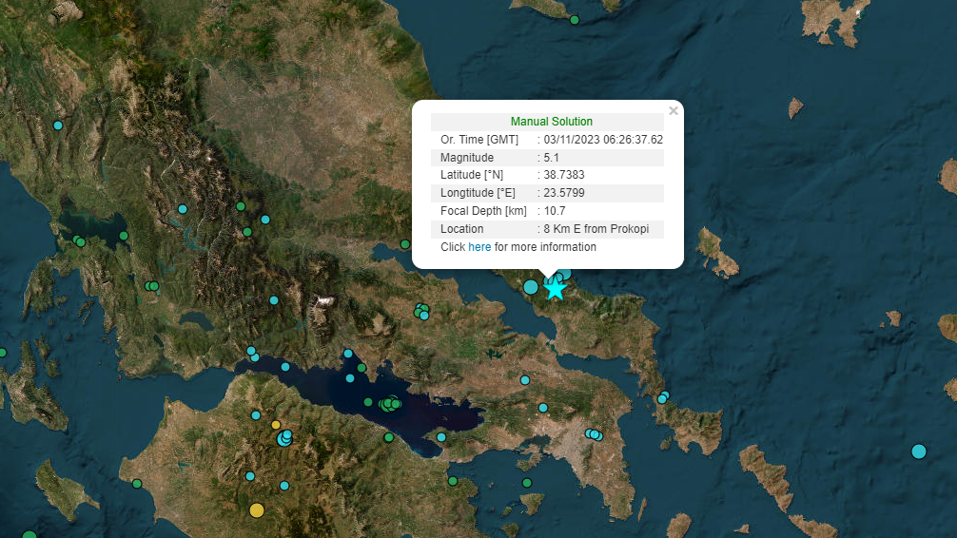Select the cyan marker cluster east of Athens

click(x=595, y=434)
